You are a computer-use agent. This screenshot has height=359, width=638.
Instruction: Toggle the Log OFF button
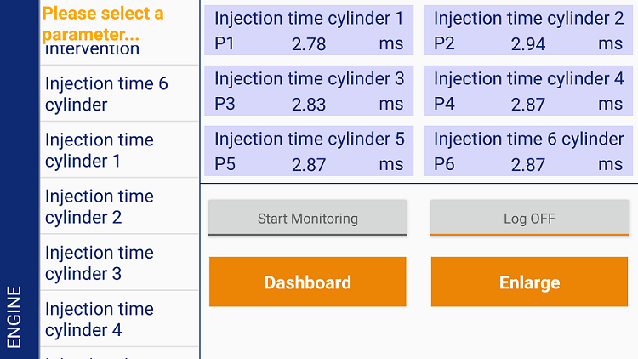529,219
